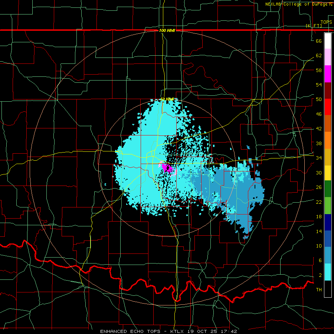Click the "66" scale label
334x334 pixels.
(x=319, y=41)
